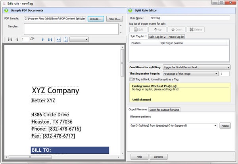
Task: Click the preview horizontal scrollbar thumb
Action: pyautogui.click(x=30, y=157)
